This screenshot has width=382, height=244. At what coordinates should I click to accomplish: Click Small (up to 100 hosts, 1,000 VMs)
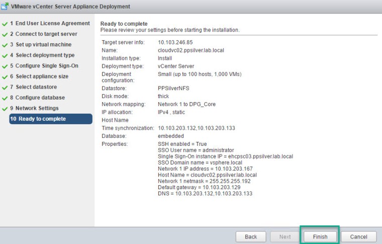point(200,74)
